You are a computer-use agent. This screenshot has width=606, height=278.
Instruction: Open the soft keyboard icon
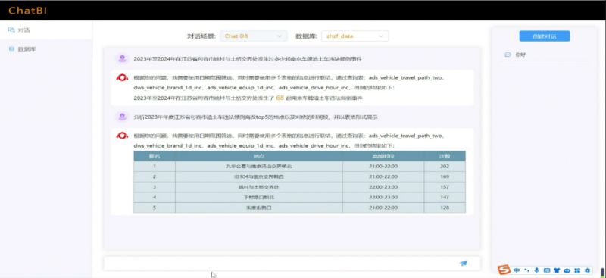click(546, 270)
